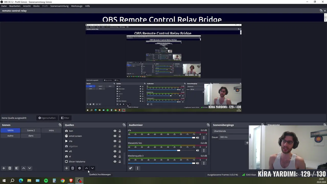Open Spotify from the Windows taskbar
The image size is (327, 184).
[46, 181]
